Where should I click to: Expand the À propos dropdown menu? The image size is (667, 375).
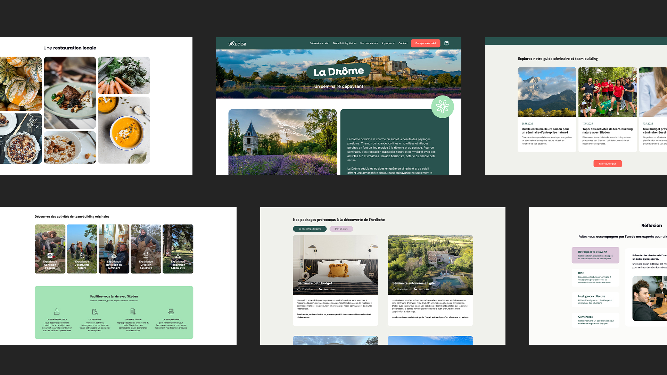pyautogui.click(x=388, y=43)
